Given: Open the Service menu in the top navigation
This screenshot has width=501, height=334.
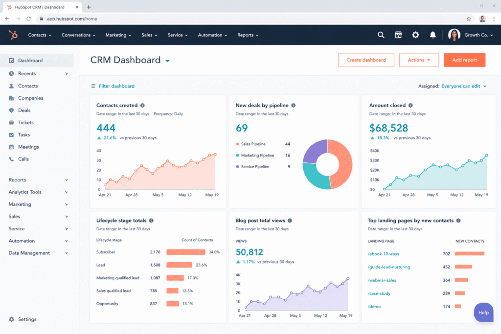Looking at the screenshot, I should click(178, 35).
